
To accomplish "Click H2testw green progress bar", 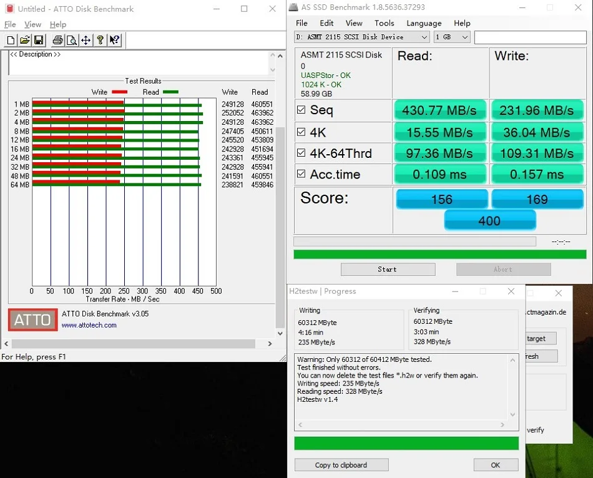I will point(406,443).
